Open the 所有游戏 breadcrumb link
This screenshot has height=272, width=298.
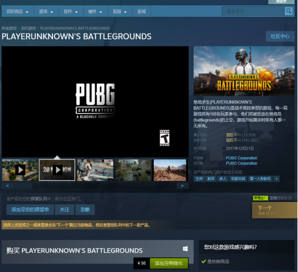(9, 28)
